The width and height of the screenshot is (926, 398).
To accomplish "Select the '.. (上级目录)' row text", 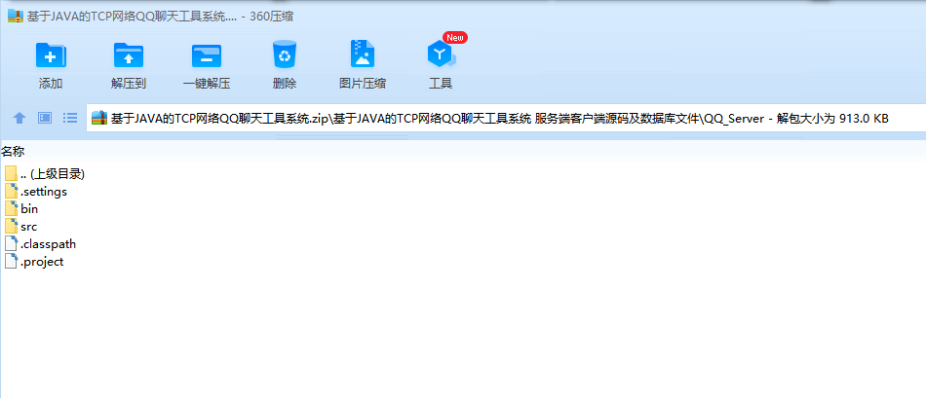I will point(53,174).
